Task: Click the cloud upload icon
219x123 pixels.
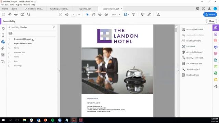Action: coord(10,14)
